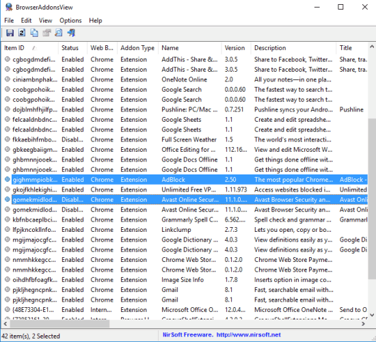Click the Copy selected items icon
376x342 pixels.
[34, 33]
